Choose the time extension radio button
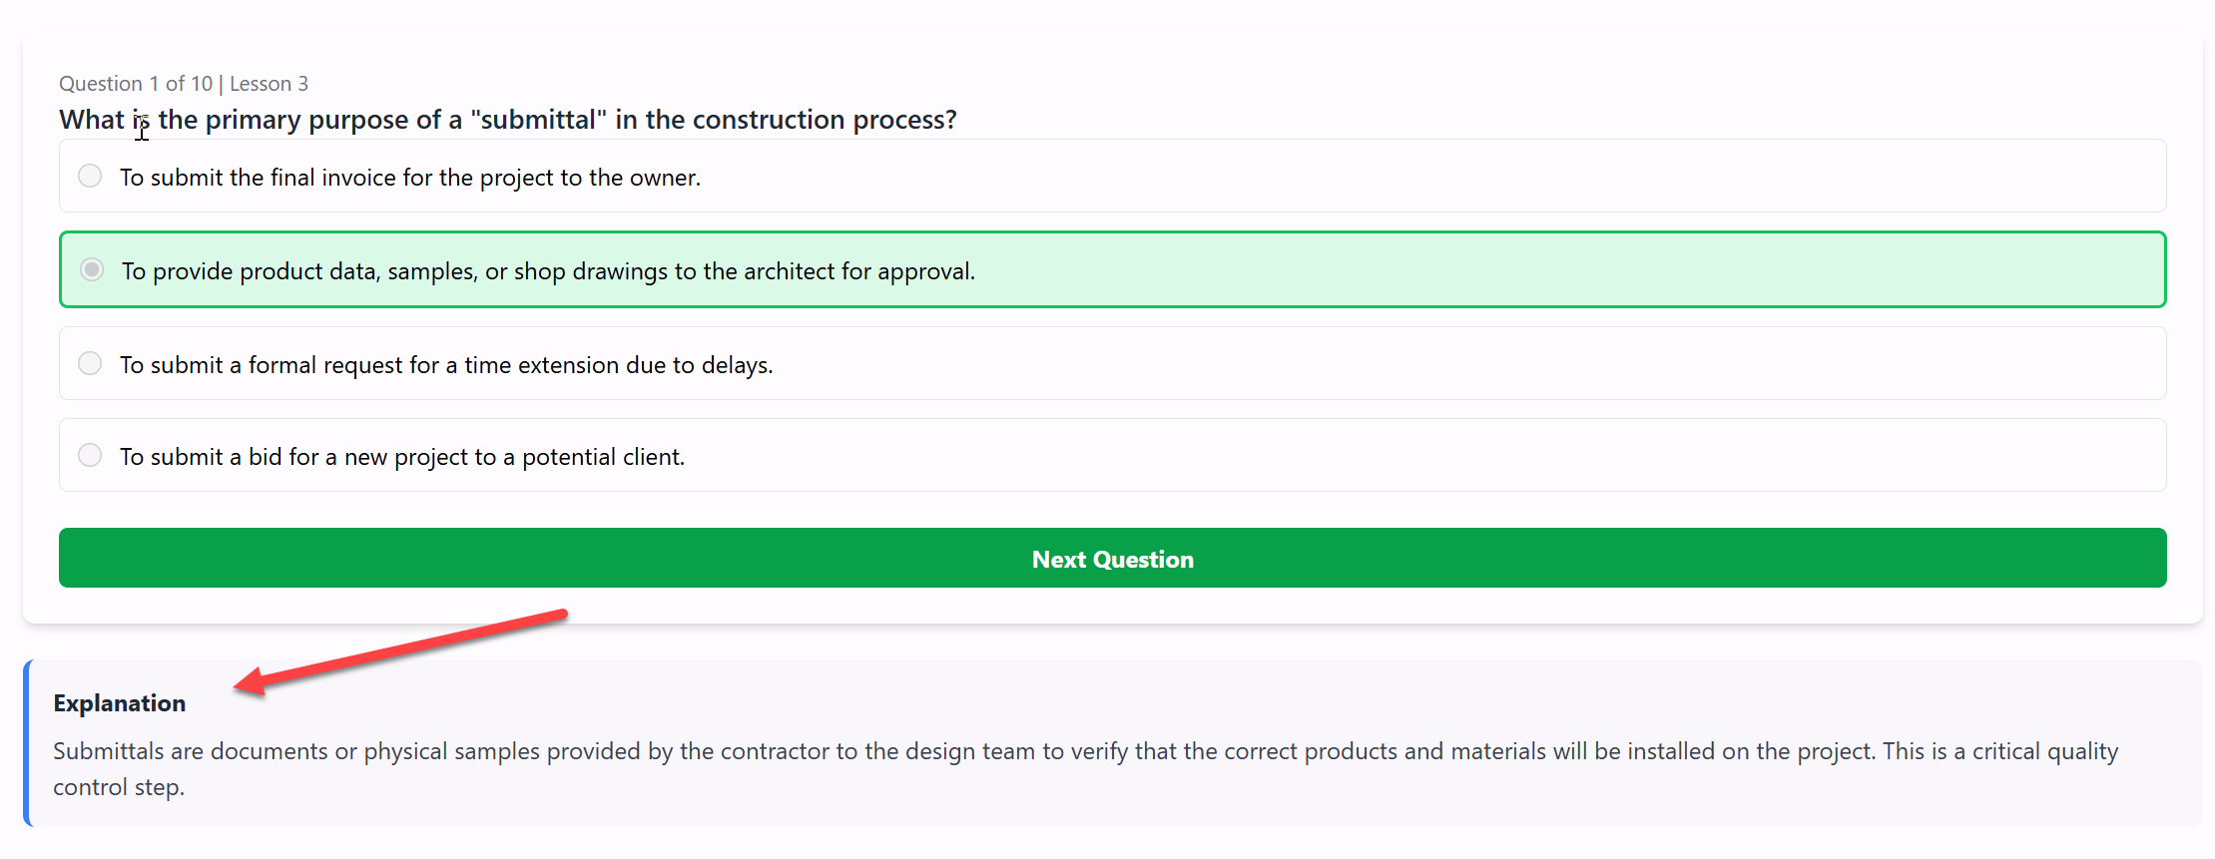The width and height of the screenshot is (2215, 859). coord(90,364)
